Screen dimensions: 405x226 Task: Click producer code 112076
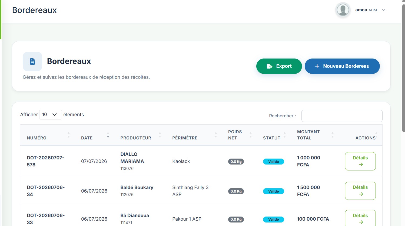point(127,195)
